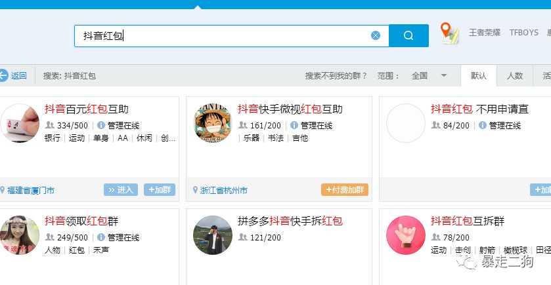
Task: Open group title 抖音百元红包互助
Action: coord(87,109)
